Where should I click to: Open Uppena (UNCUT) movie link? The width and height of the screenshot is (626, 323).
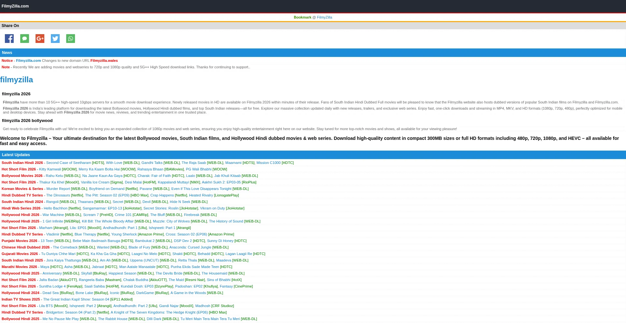click(x=144, y=260)
